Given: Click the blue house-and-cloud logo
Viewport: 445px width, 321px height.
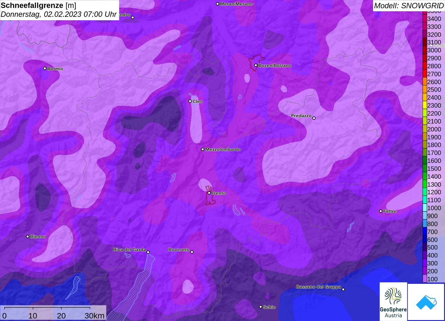Looking at the screenshot, I should [426, 302].
